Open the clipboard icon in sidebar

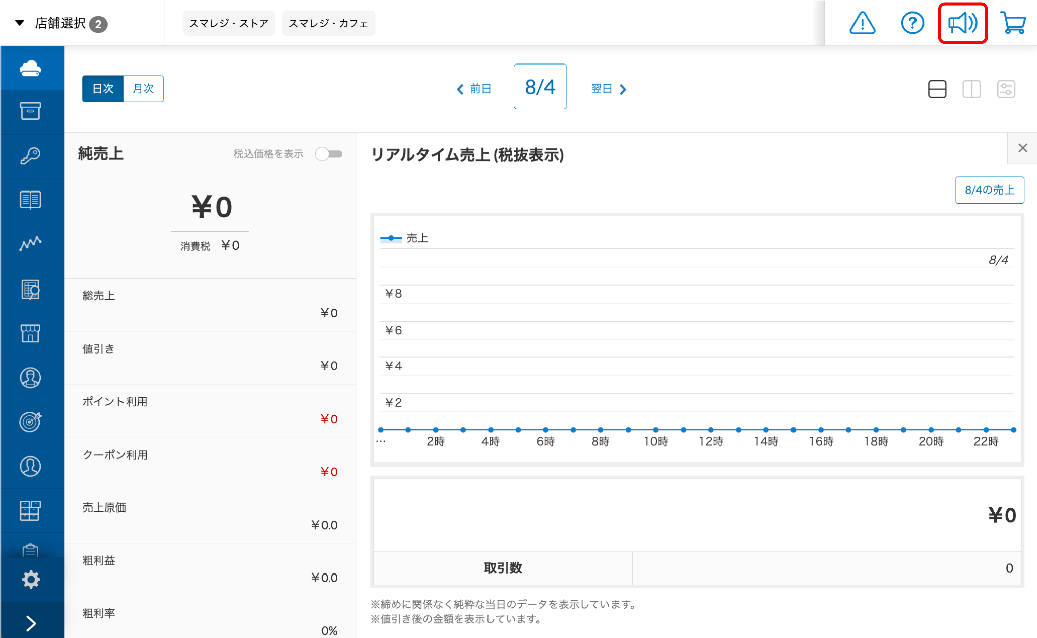tap(30, 550)
